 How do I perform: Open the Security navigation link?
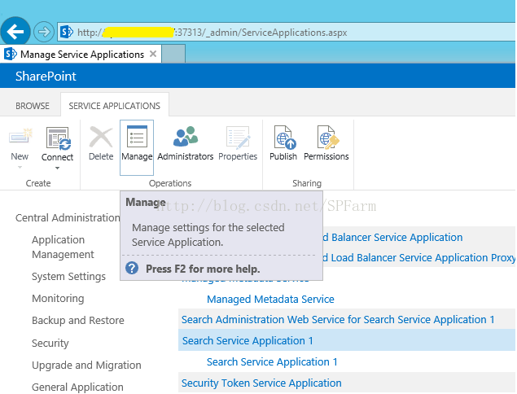[50, 344]
